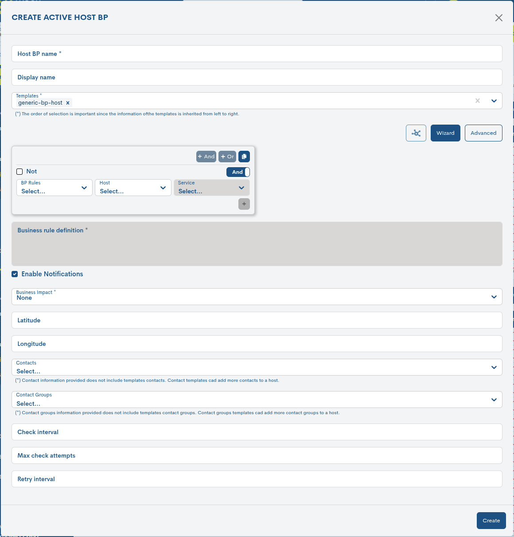Add an Or rule group

click(x=227, y=157)
